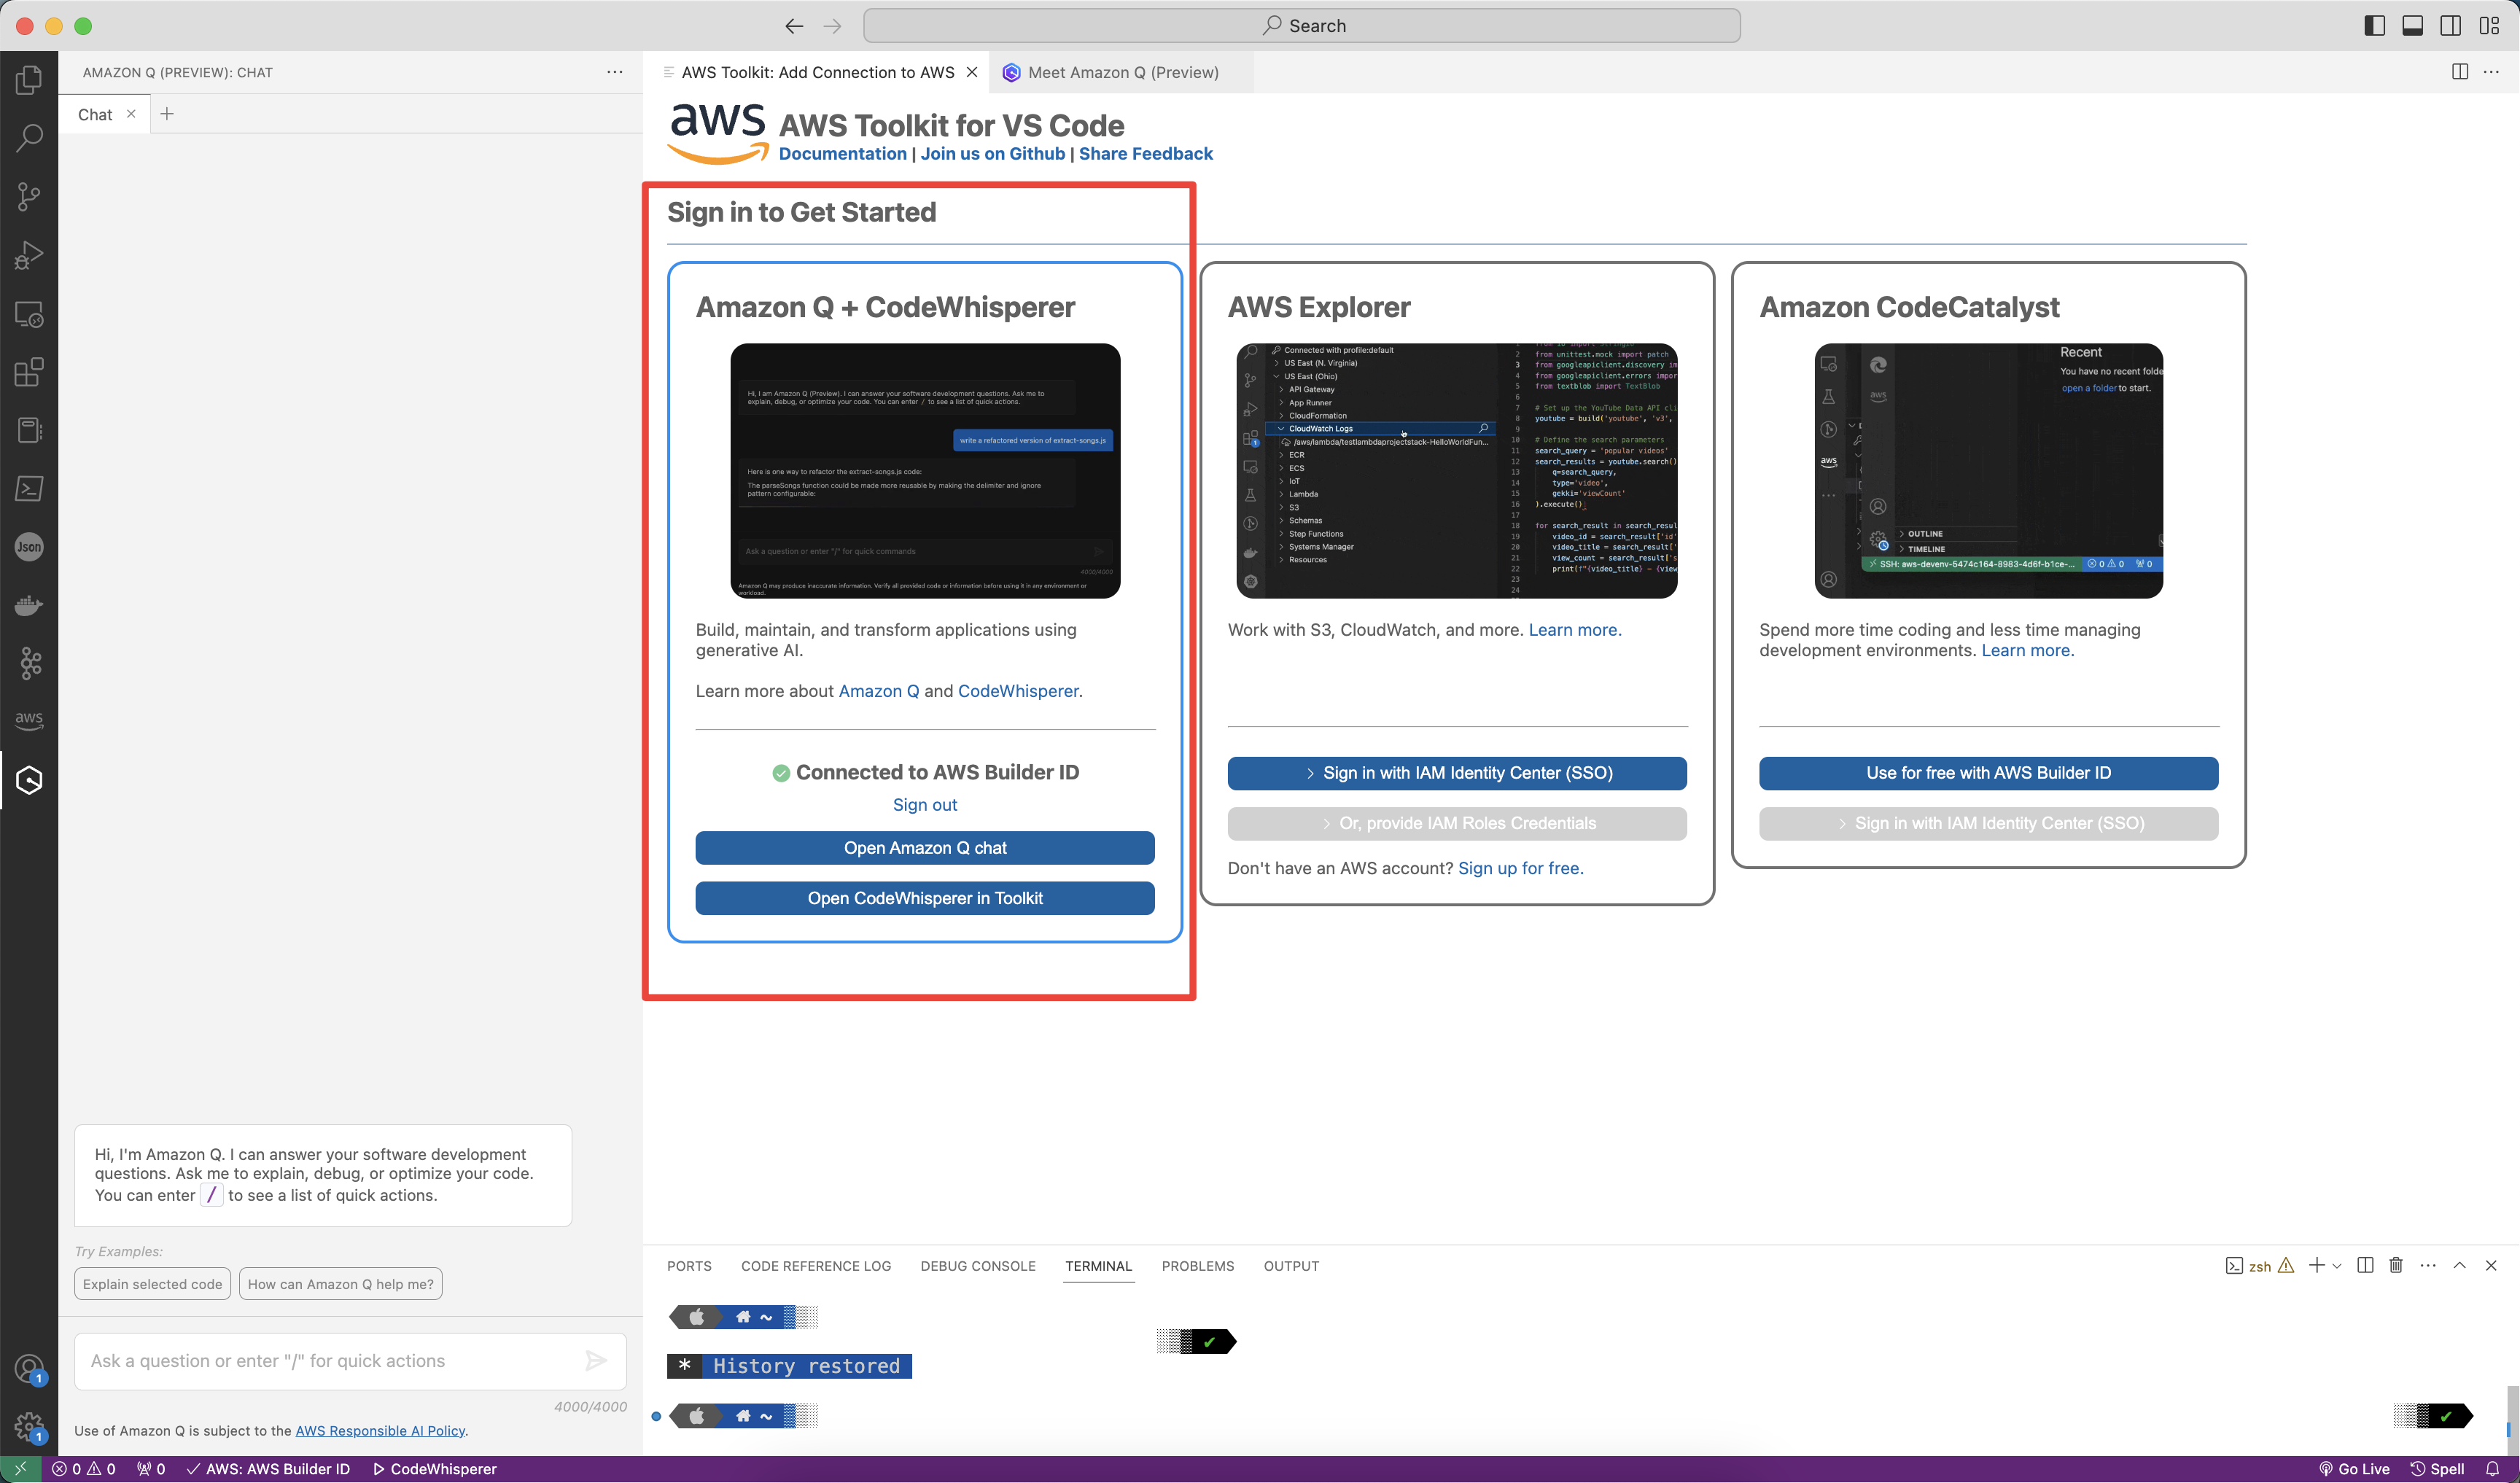2520x1483 pixels.
Task: Click Go Live in status bar
Action: (x=2354, y=1469)
